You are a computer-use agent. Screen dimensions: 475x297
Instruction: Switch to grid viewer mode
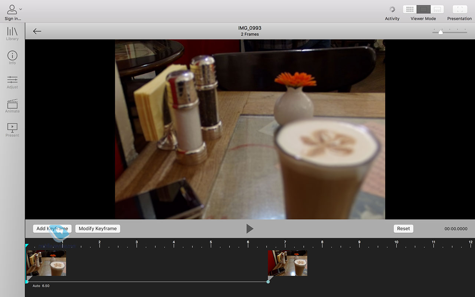[x=410, y=9]
